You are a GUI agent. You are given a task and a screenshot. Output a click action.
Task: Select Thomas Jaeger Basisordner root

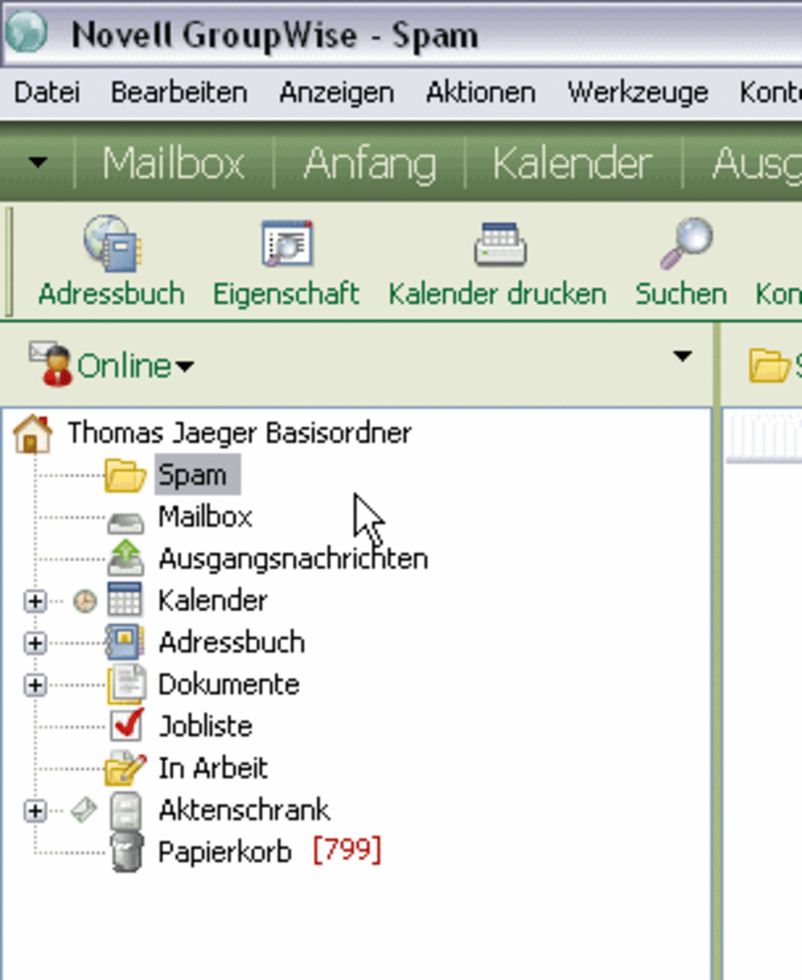pos(239,433)
